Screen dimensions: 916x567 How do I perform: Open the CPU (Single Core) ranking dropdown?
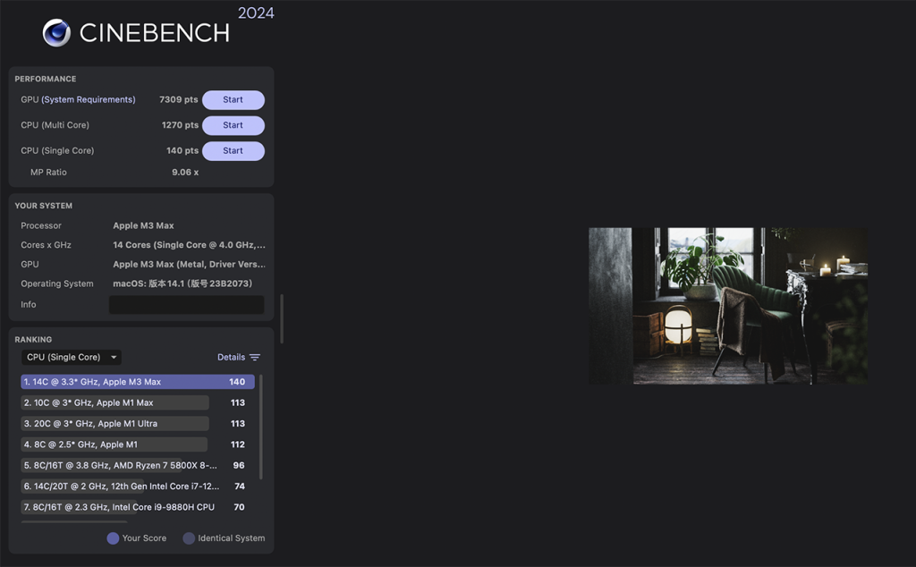click(72, 358)
